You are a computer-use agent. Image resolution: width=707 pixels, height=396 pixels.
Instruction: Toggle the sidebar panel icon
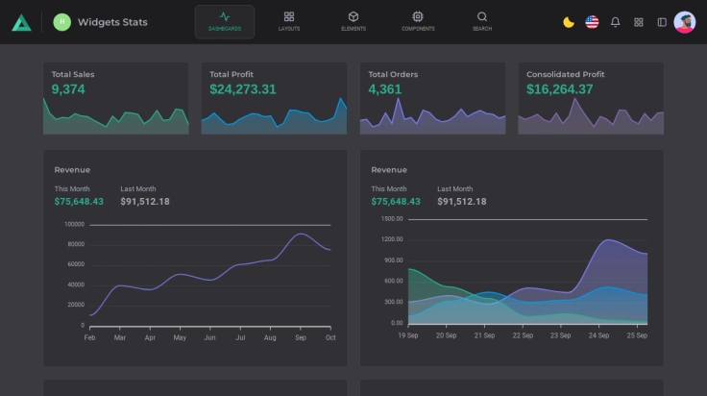click(662, 22)
